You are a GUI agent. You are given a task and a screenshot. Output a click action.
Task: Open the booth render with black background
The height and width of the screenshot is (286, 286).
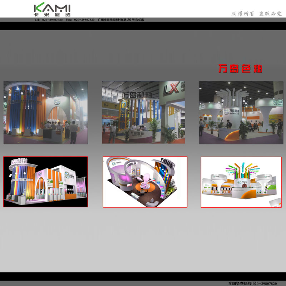click(45, 182)
